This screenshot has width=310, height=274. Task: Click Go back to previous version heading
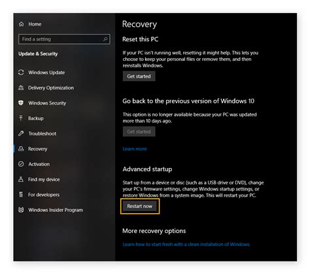click(188, 101)
